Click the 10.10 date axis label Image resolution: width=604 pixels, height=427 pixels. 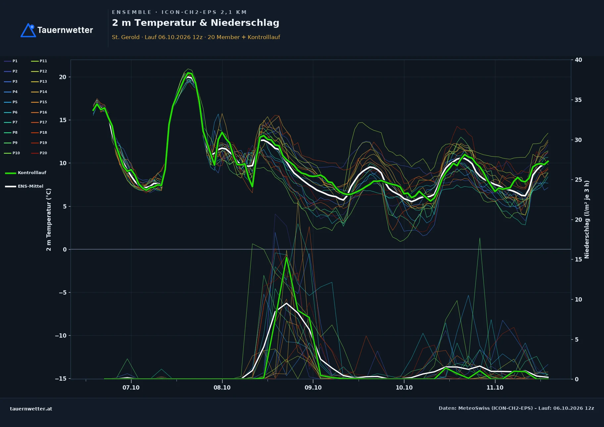pos(404,388)
